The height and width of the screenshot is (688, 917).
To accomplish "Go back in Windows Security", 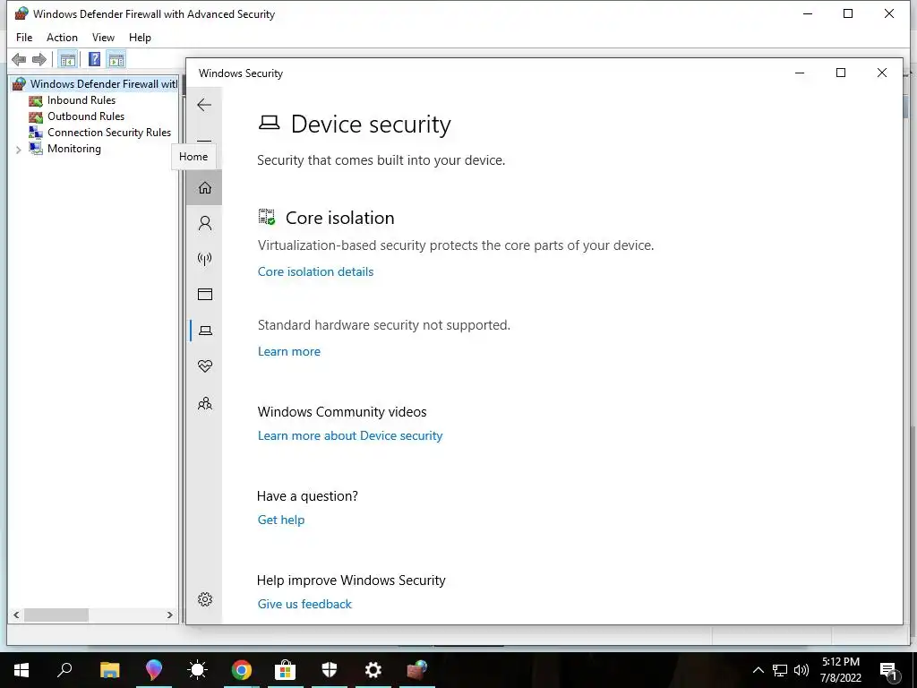I will (x=204, y=106).
